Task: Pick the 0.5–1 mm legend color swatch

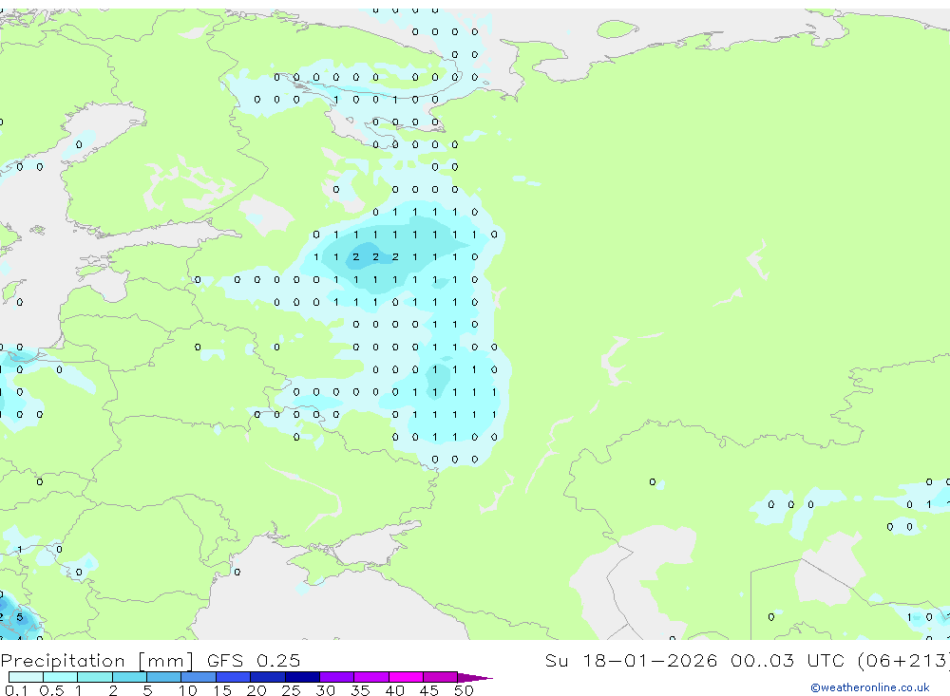Action: coord(61,677)
